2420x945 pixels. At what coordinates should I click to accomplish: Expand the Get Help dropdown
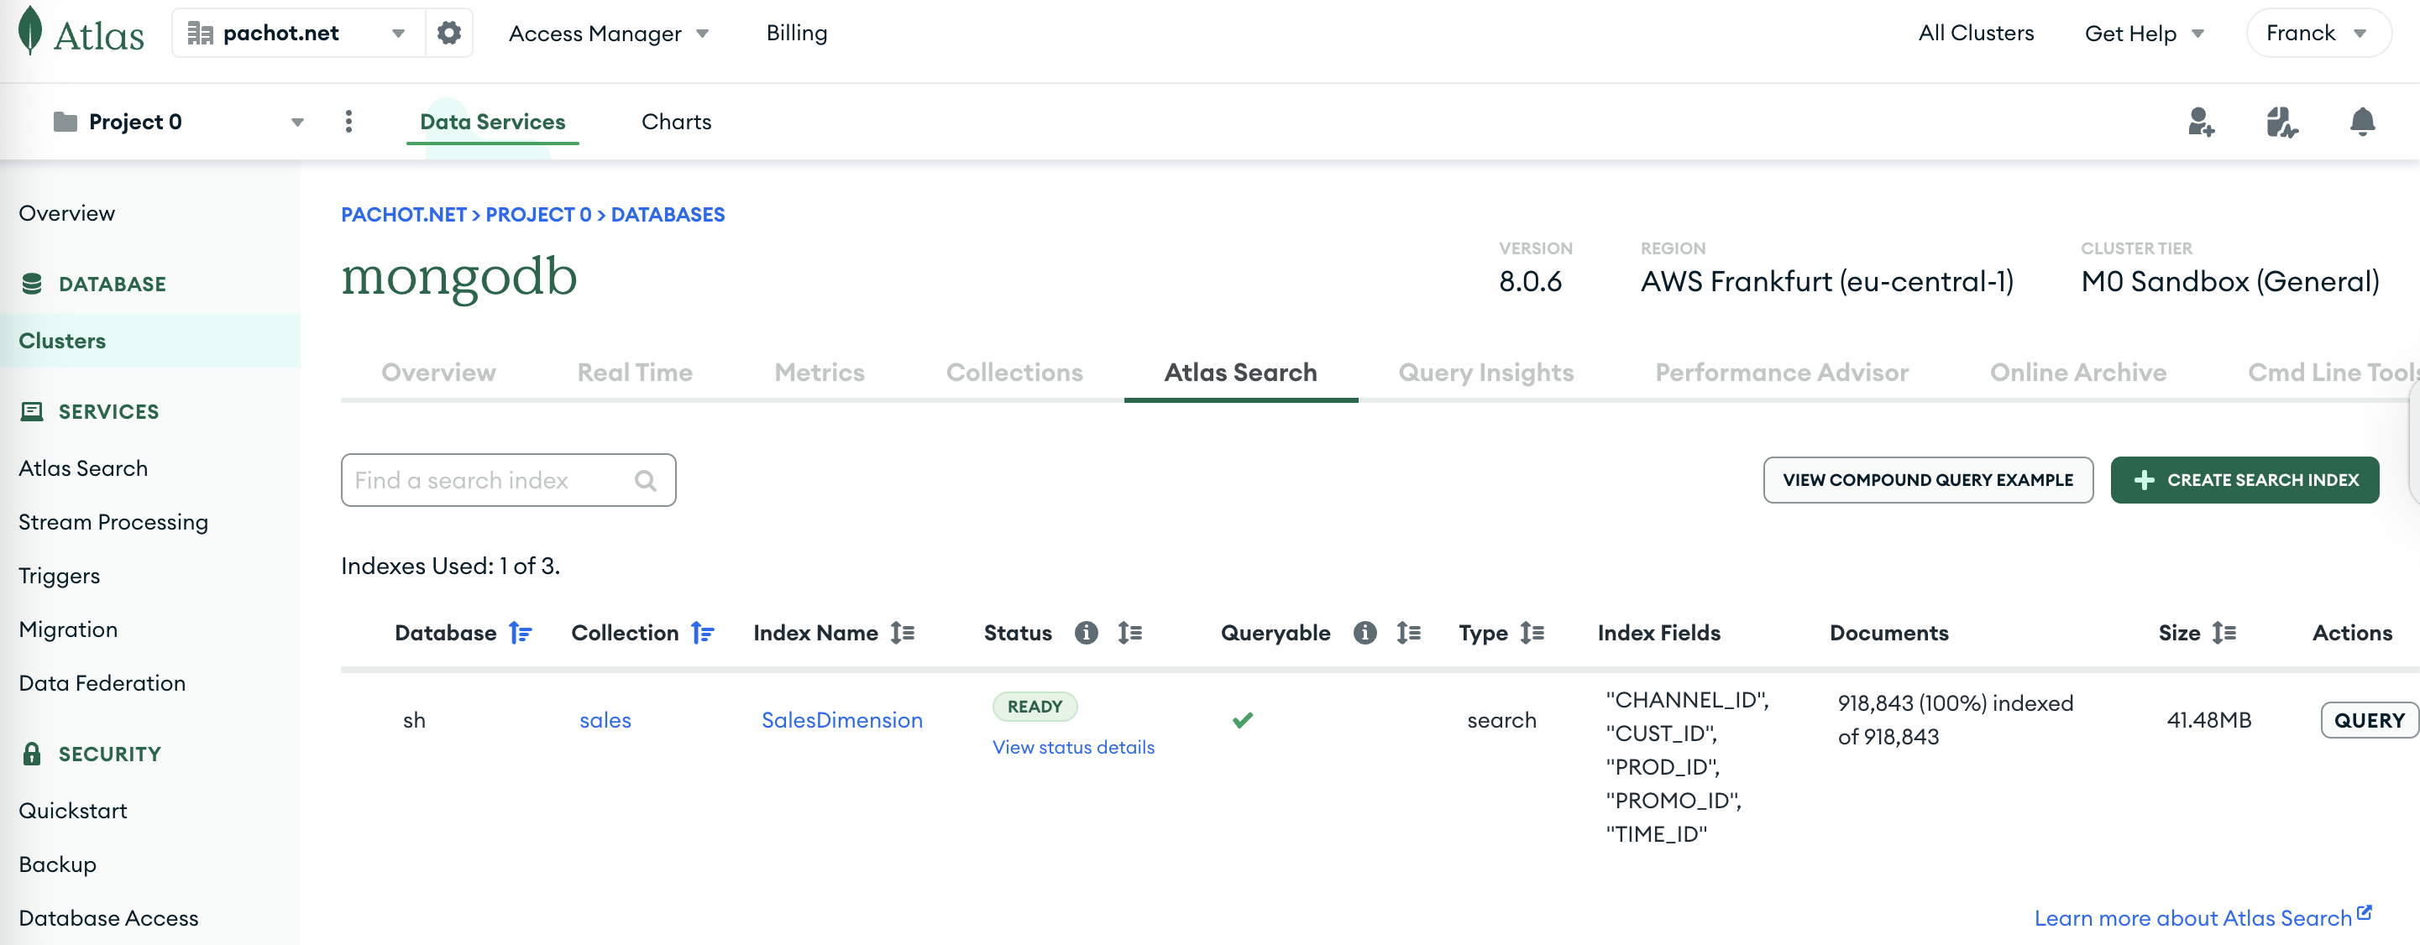click(x=2144, y=33)
